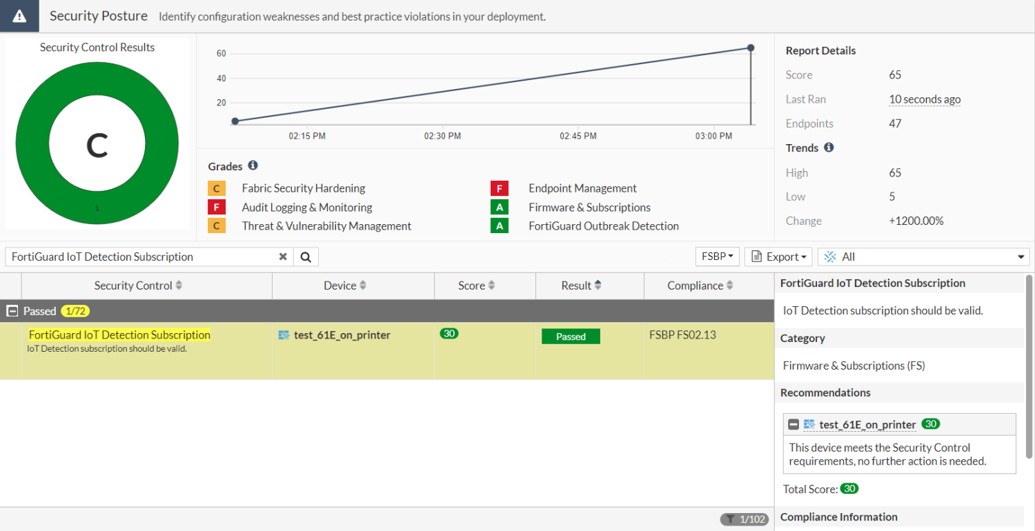This screenshot has height=531, width=1035.
Task: Click the Grades info icon
Action: [x=251, y=166]
